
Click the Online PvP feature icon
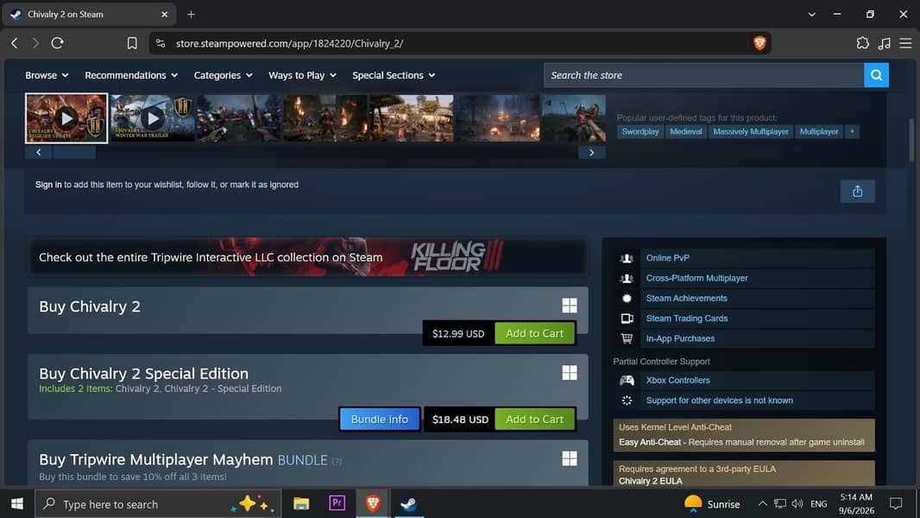click(x=627, y=258)
